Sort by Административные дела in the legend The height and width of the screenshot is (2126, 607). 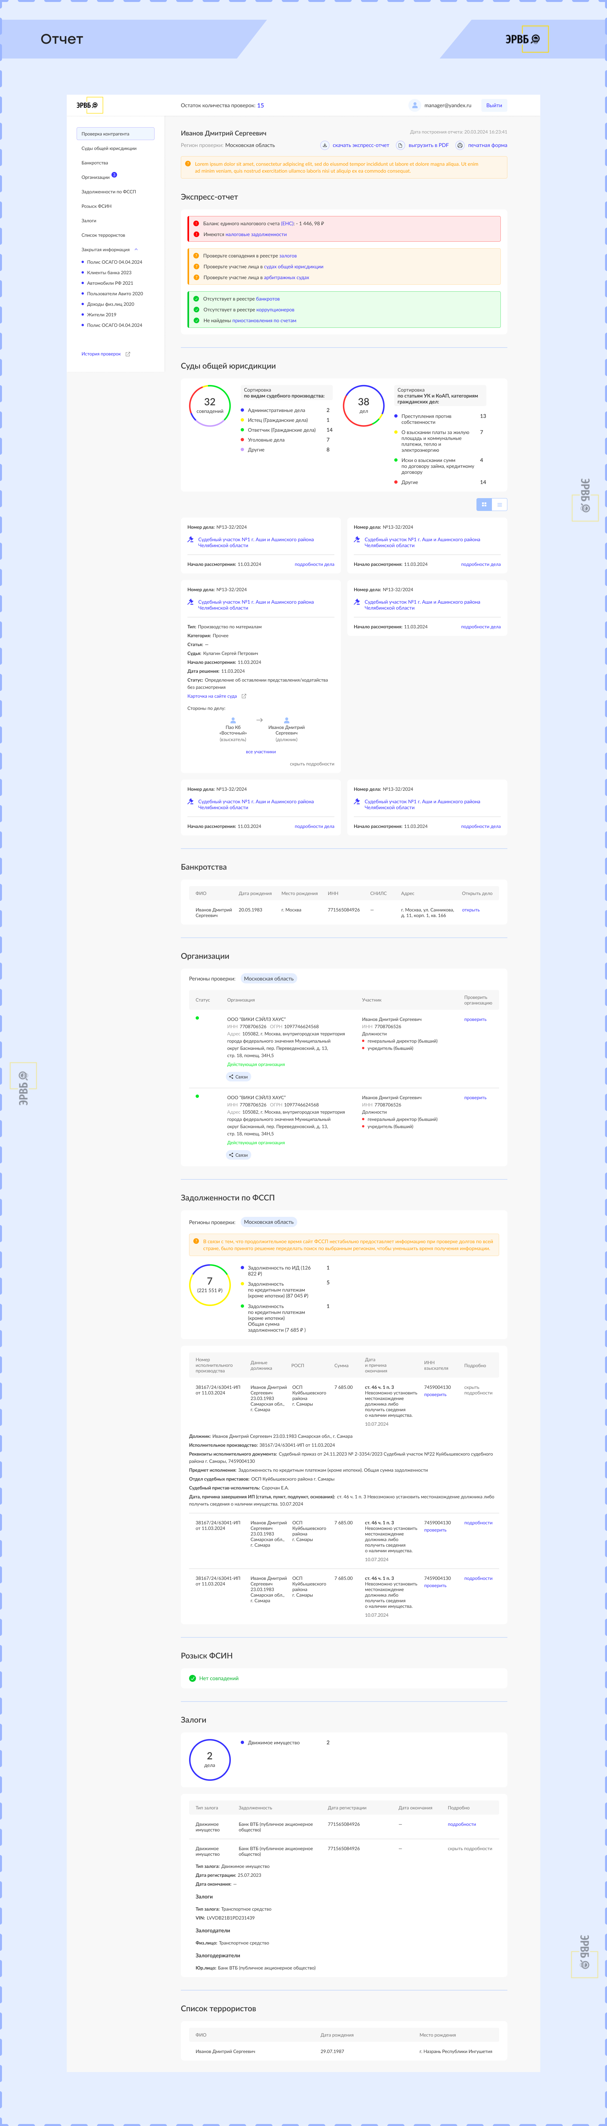pyautogui.click(x=277, y=410)
